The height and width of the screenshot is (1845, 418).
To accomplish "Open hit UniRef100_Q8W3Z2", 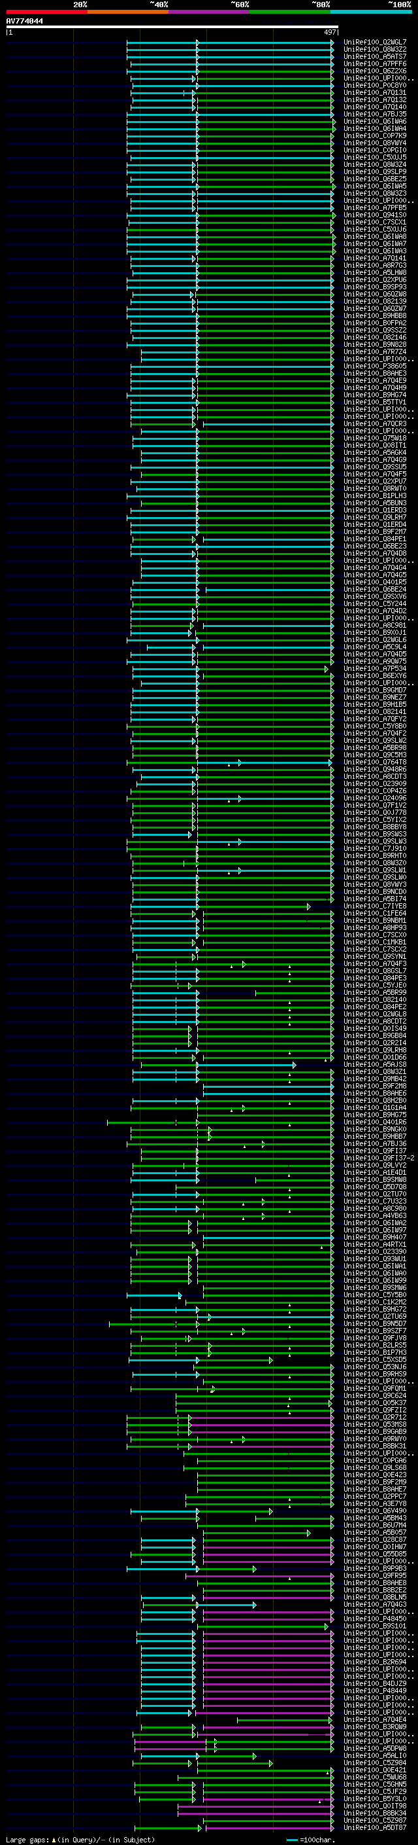I will tap(374, 50).
